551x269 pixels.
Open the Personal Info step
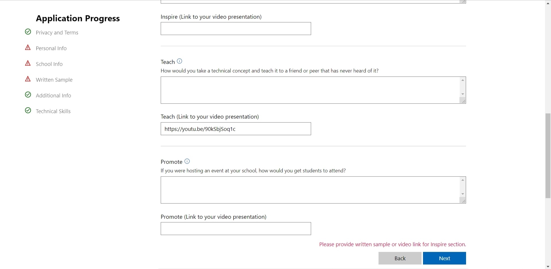pos(51,48)
